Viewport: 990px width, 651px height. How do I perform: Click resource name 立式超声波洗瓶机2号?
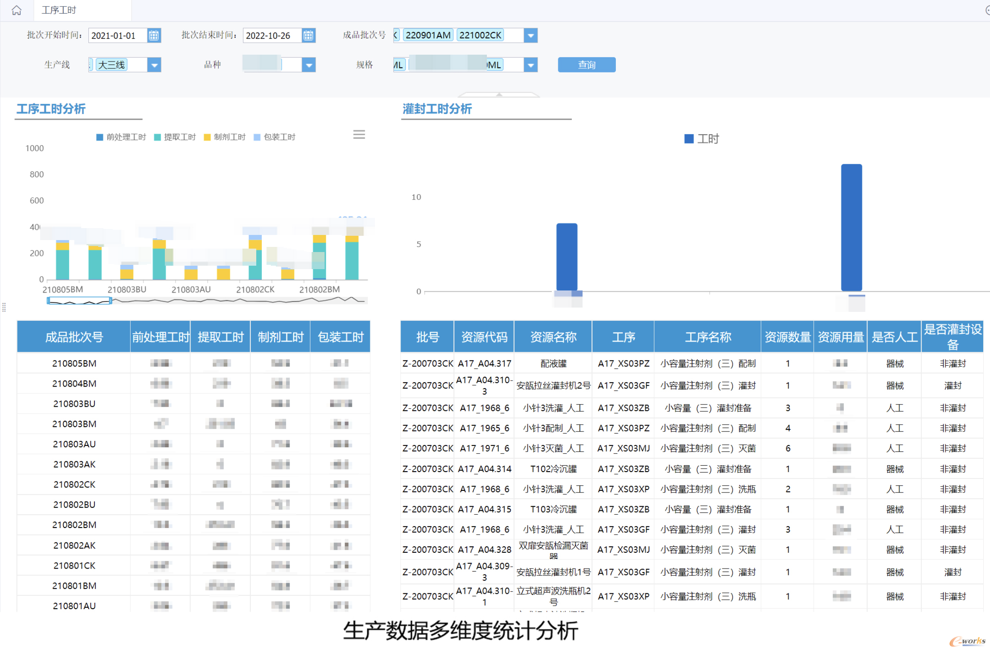click(x=553, y=596)
